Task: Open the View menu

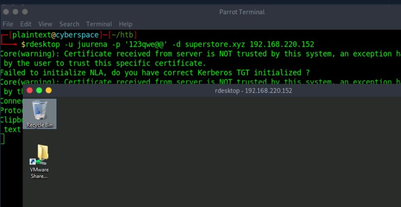Action: coord(45,24)
